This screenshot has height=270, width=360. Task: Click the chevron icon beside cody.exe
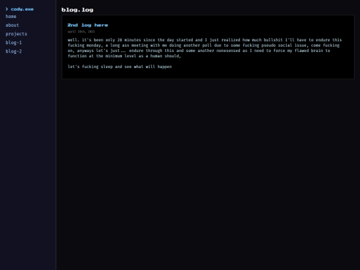point(7,9)
